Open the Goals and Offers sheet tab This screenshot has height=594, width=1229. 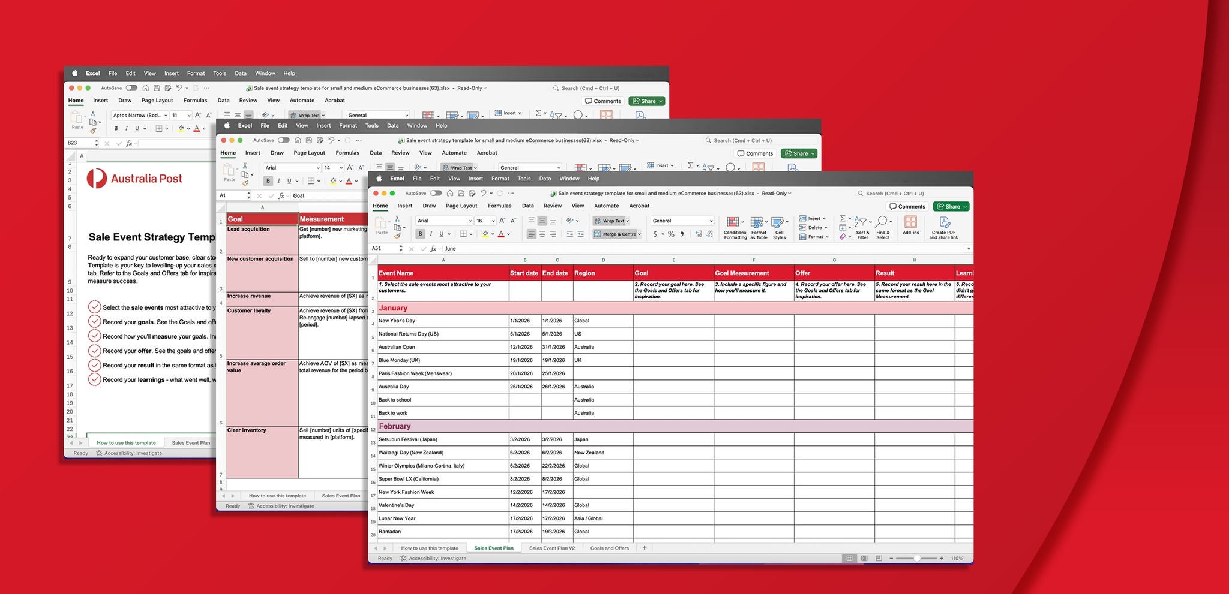point(609,548)
